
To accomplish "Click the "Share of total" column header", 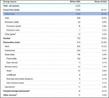I will 100,2.
